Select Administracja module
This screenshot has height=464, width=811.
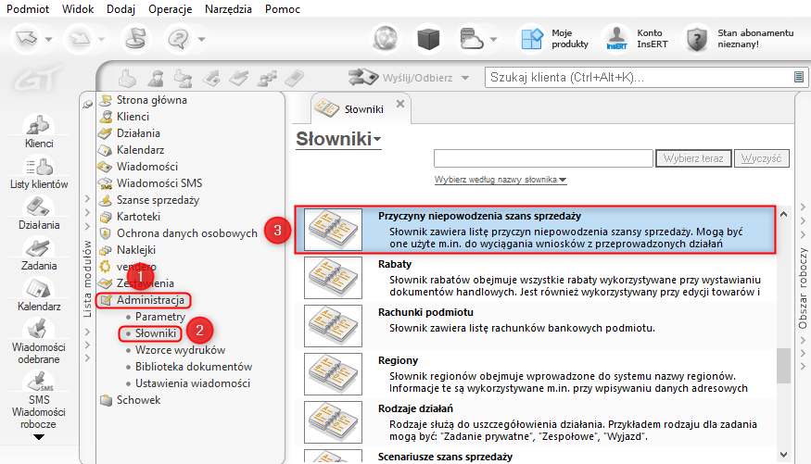[144, 300]
